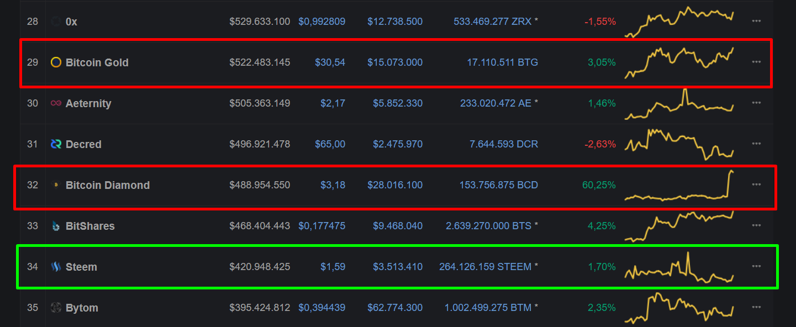Screen dimensions: 796x327
Task: Click the Aeternity price $2,17
Action: 333,103
